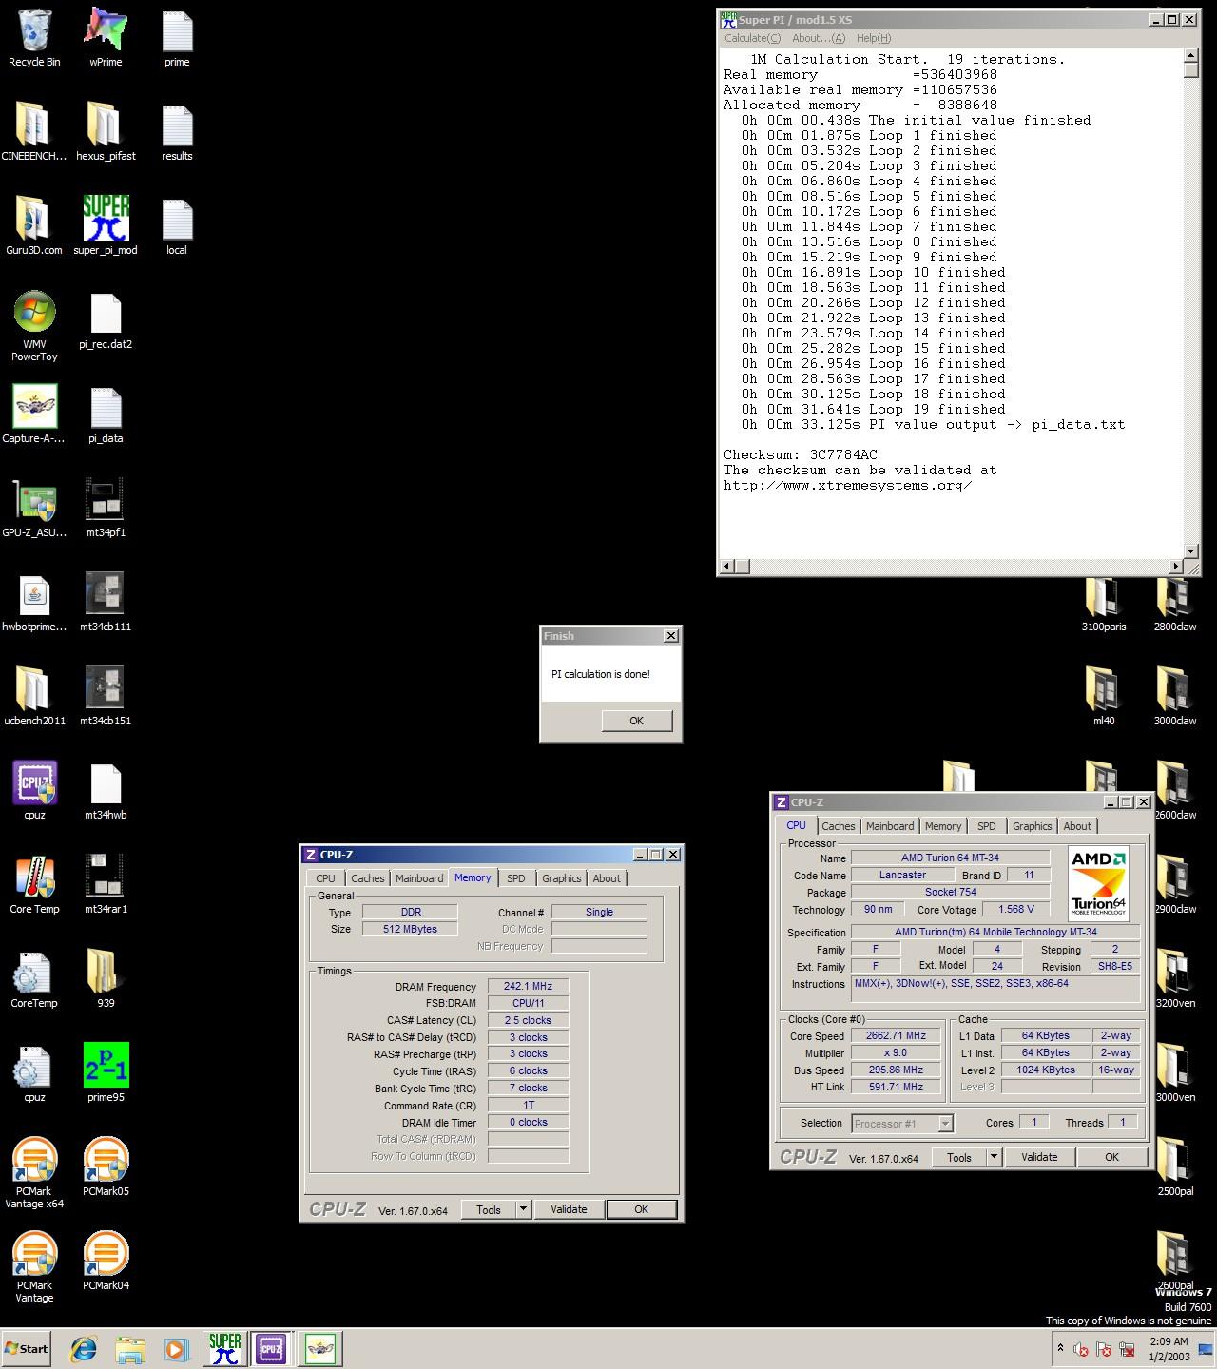Viewport: 1217px width, 1369px height.
Task: Click Super PI horizontal scrollbar left arrow
Action: coord(727,567)
